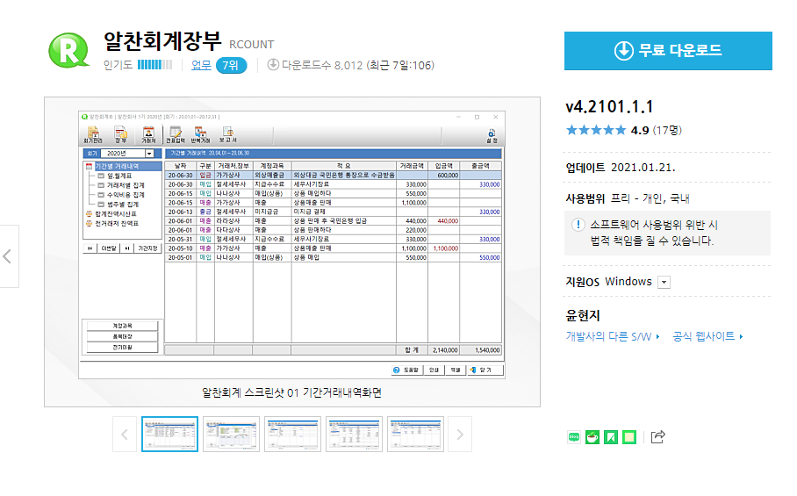This screenshot has width=797, height=496.
Task: Click the 적요 column header
Action: tap(343, 166)
